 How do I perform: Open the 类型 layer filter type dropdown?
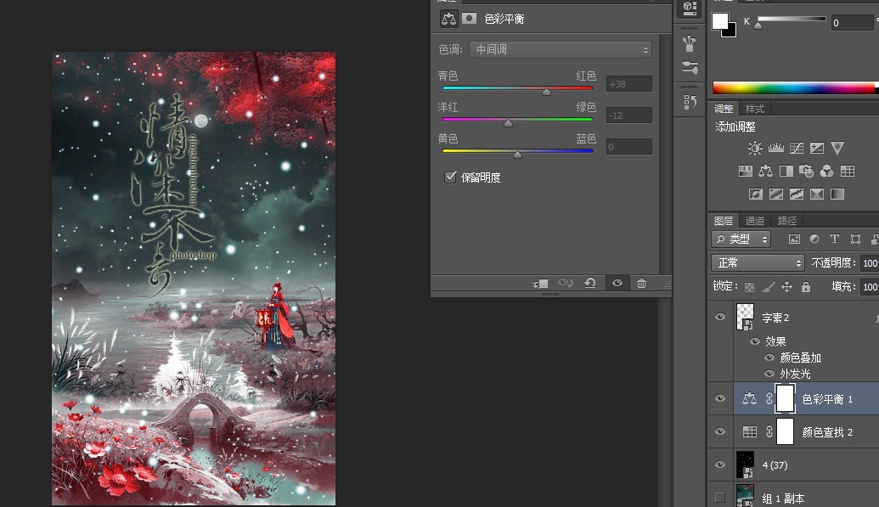741,239
